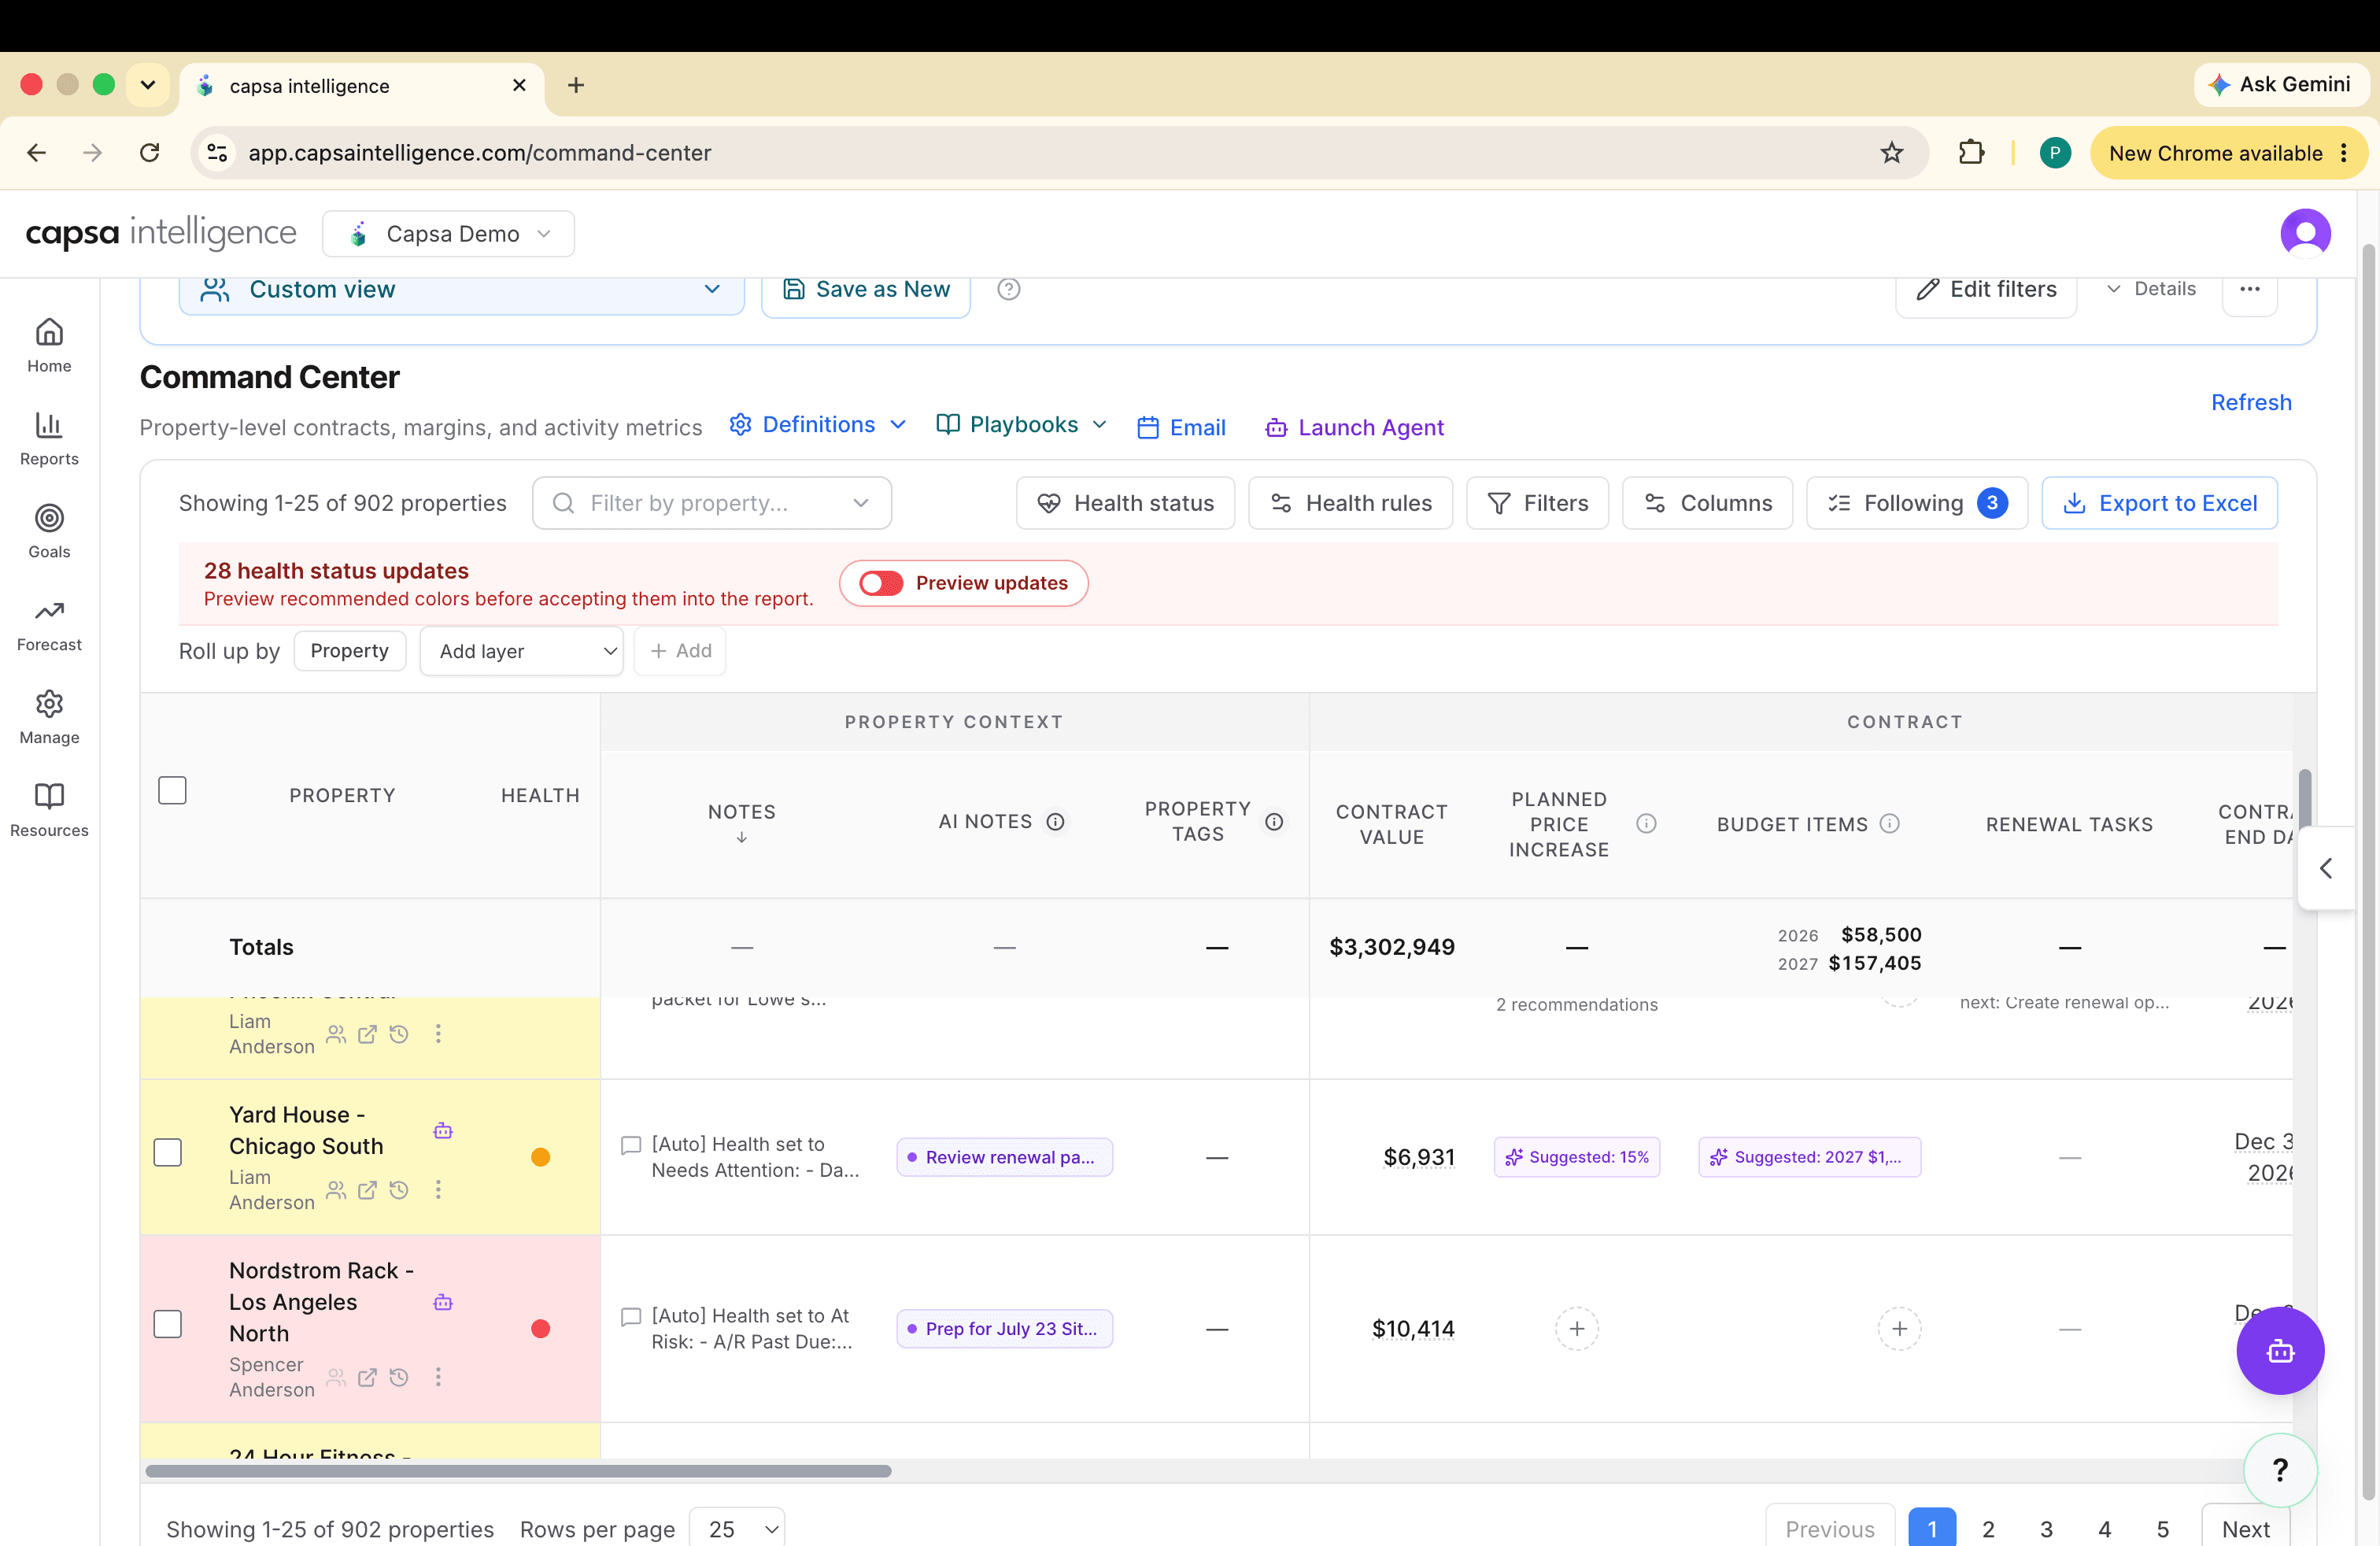Open the Capsa Demo workspace selector
The width and height of the screenshot is (2380, 1546).
click(448, 234)
